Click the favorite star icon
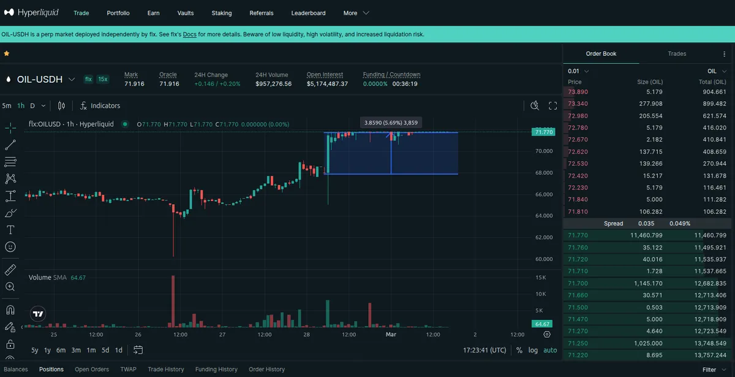Screen dimensions: 735x377 point(7,53)
